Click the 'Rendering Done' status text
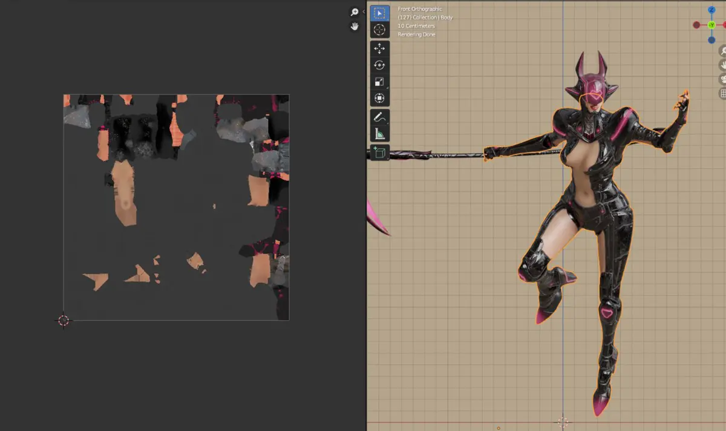Image resolution: width=726 pixels, height=431 pixels. (416, 35)
